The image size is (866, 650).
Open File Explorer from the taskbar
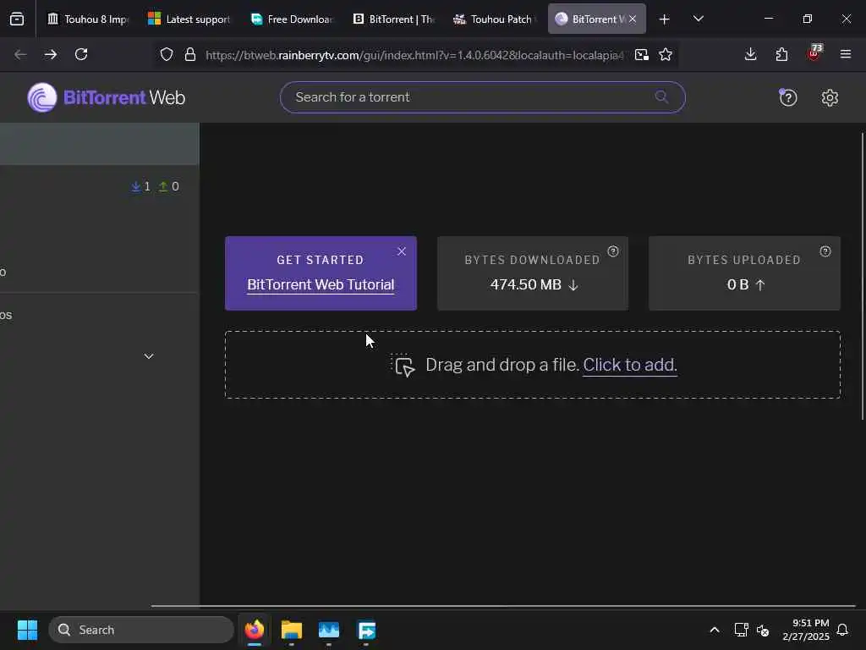pos(292,630)
